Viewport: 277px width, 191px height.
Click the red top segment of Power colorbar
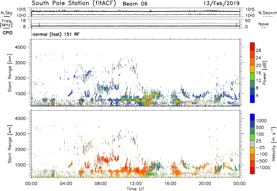point(252,46)
